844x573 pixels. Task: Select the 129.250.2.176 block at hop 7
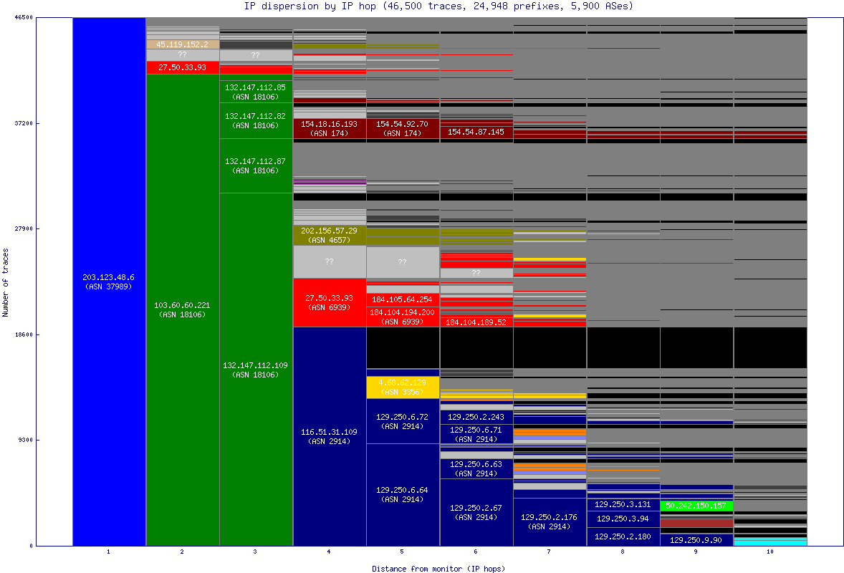coord(549,521)
